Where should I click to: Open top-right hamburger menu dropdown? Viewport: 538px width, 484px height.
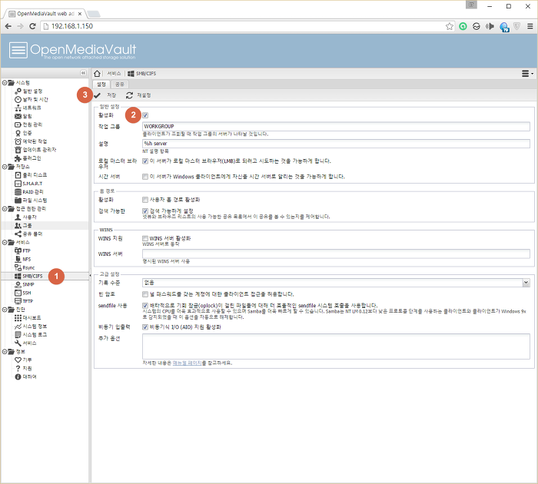(x=527, y=74)
